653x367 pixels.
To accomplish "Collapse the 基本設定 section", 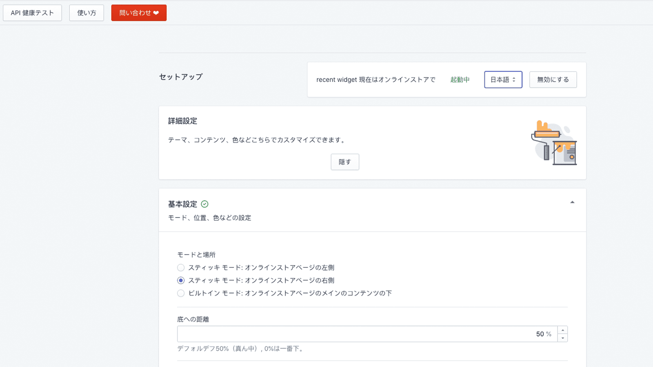I will click(x=573, y=201).
